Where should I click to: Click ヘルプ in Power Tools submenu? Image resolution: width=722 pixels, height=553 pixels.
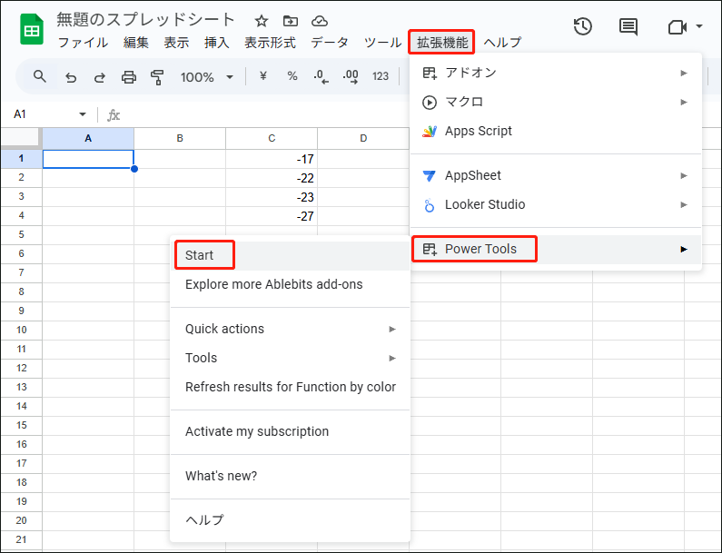point(290,519)
